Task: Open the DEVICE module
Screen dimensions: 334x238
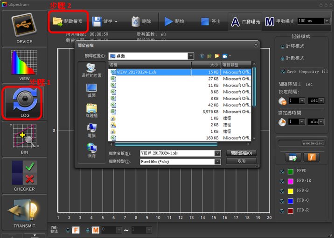Action: tap(24, 29)
